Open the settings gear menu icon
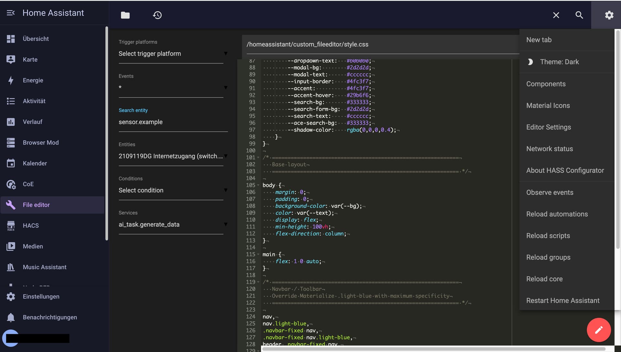The width and height of the screenshot is (621, 352). 609,15
